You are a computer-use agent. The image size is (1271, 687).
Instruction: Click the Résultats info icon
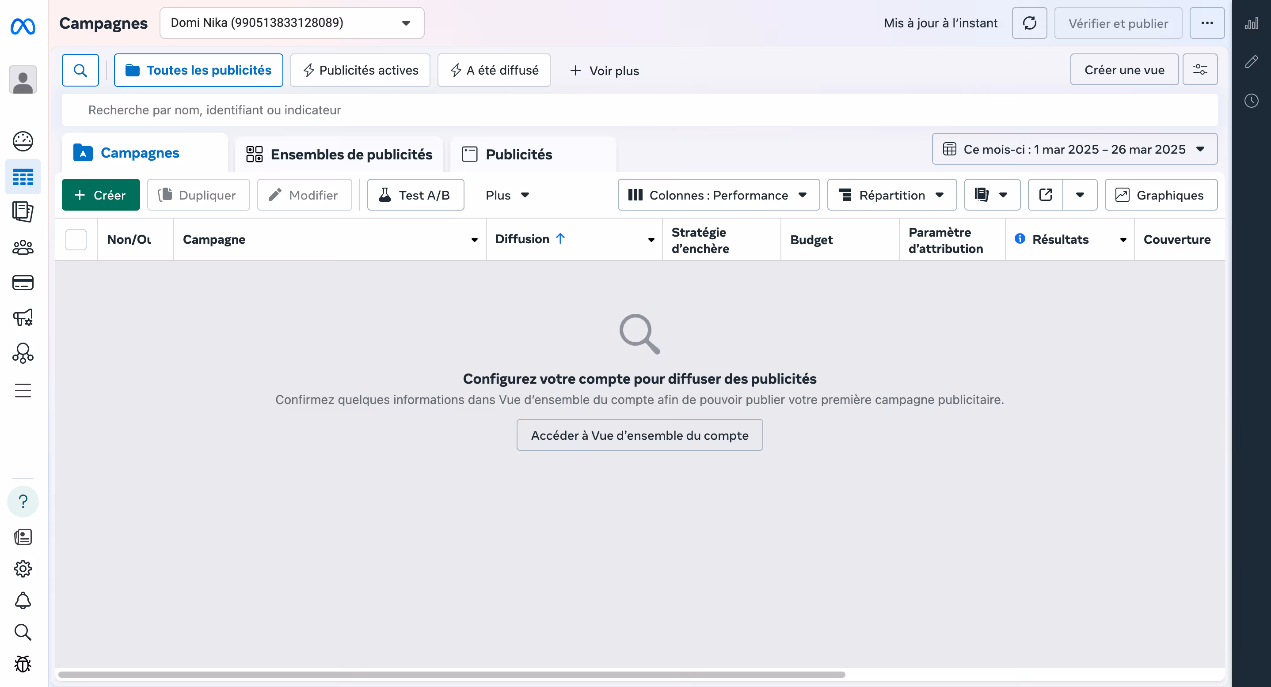tap(1020, 239)
